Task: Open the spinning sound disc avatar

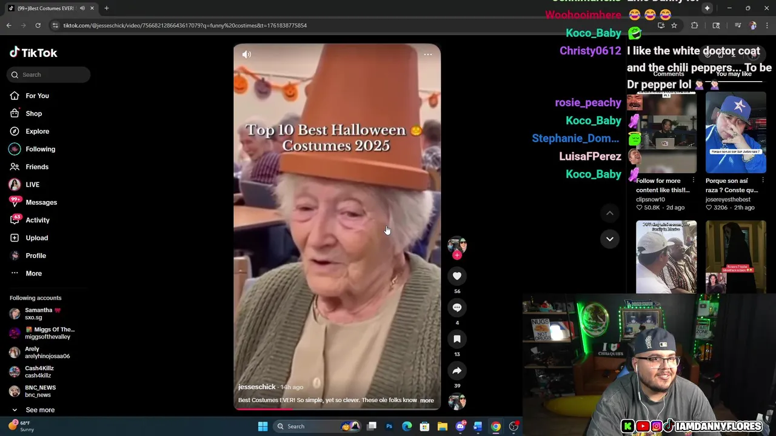Action: (x=457, y=401)
